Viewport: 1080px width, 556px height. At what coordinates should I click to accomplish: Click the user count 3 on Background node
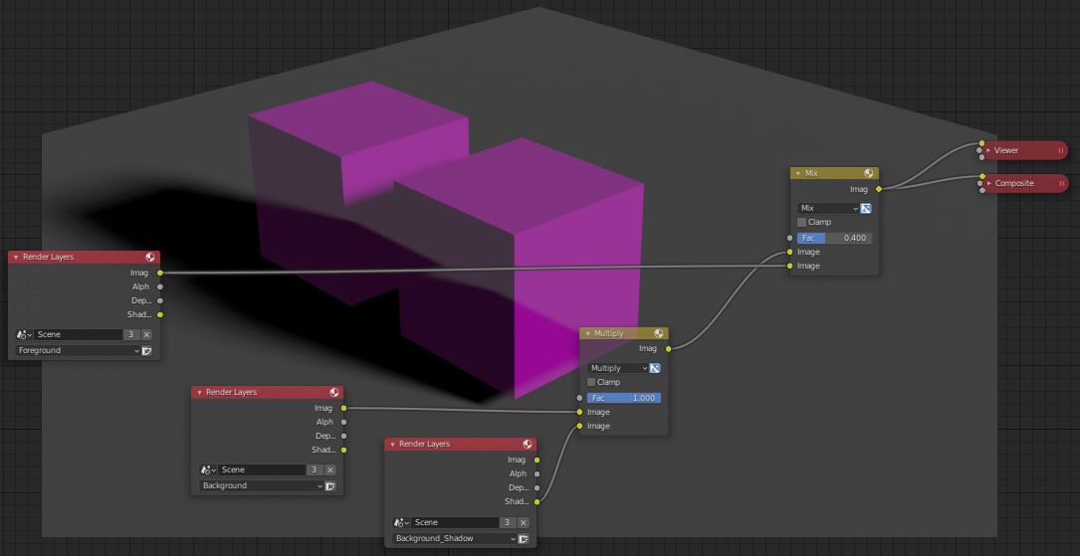coord(315,470)
